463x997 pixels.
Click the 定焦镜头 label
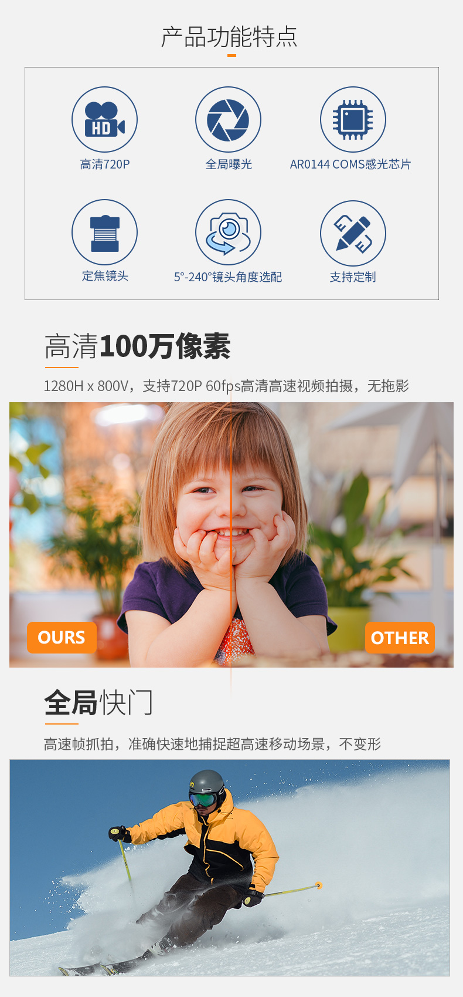pos(105,276)
